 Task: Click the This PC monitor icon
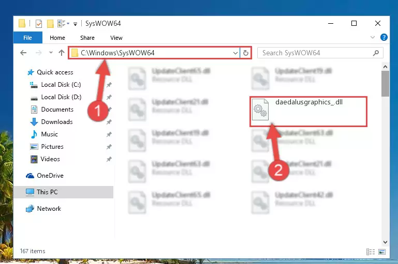[30, 192]
